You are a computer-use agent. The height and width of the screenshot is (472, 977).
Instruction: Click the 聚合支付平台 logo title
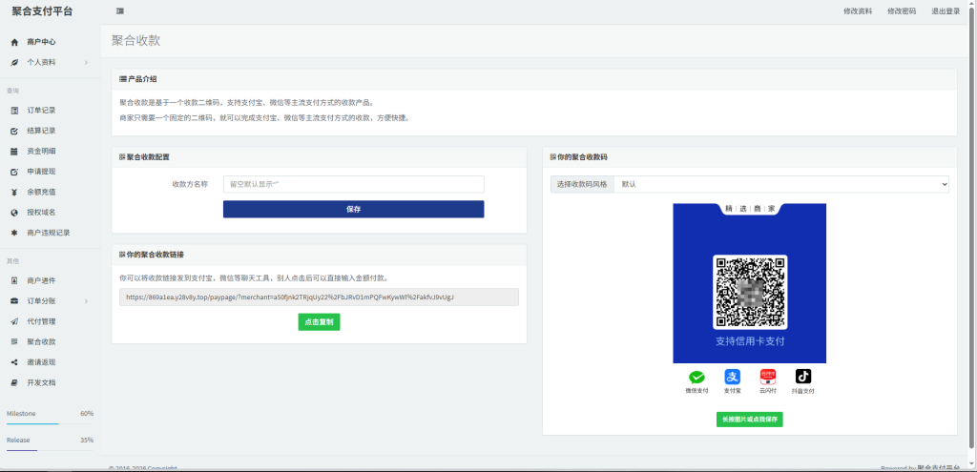click(42, 11)
